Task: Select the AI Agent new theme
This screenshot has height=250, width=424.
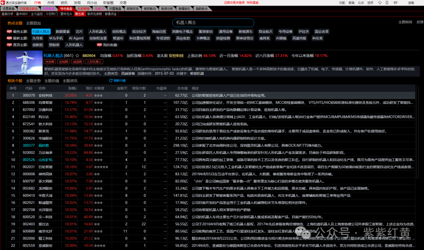Action: click(76, 38)
